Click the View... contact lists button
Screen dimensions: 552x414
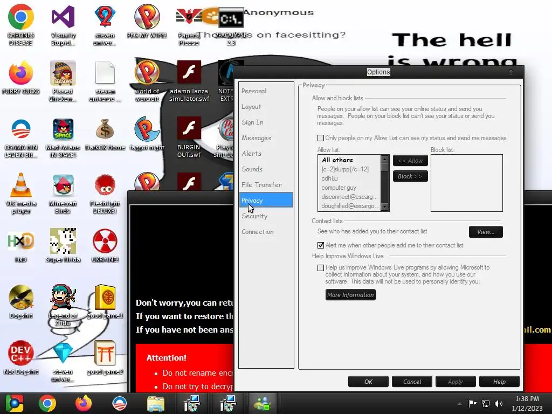[x=486, y=232]
